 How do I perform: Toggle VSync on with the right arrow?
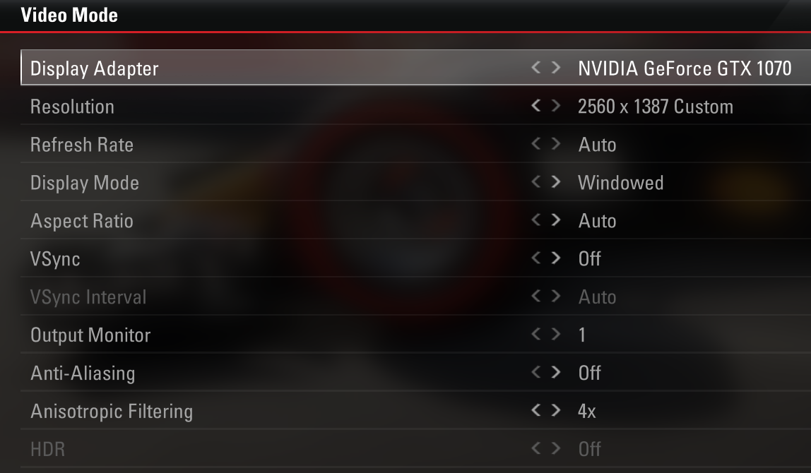pyautogui.click(x=555, y=258)
